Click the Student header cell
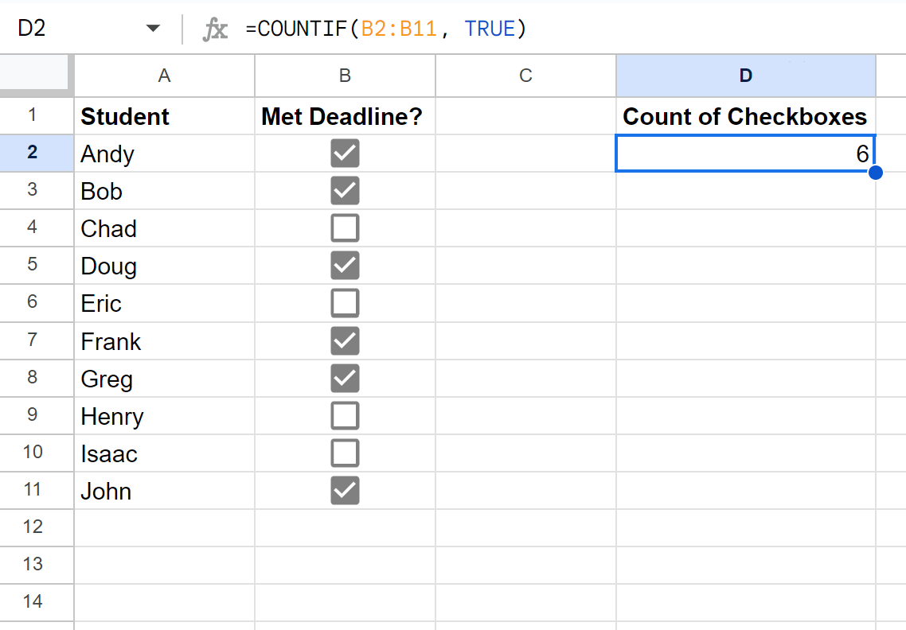Screen dimensions: 906x630 (x=164, y=116)
